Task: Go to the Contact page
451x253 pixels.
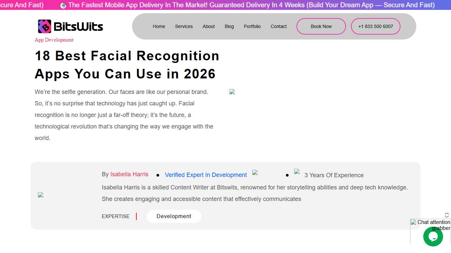Action: tap(278, 26)
